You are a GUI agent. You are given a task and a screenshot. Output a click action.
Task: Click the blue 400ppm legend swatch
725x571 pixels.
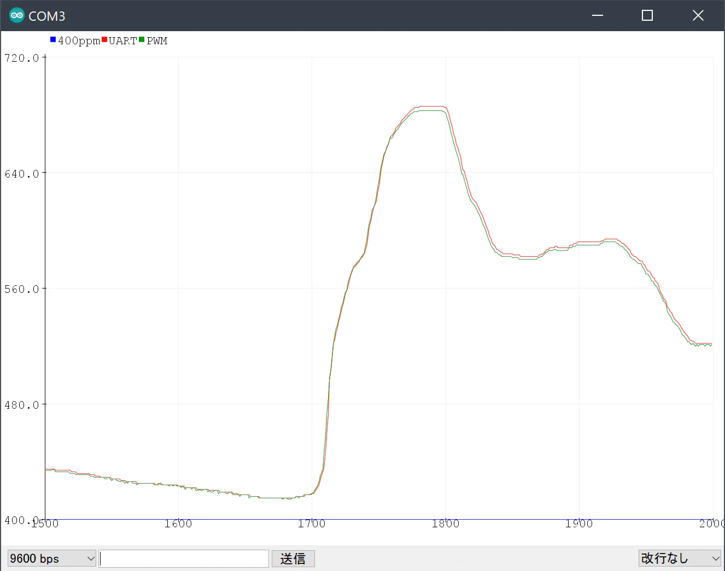53,39
